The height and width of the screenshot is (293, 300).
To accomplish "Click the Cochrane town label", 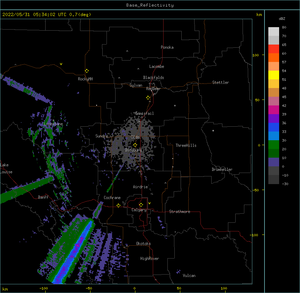I will click(x=112, y=198).
